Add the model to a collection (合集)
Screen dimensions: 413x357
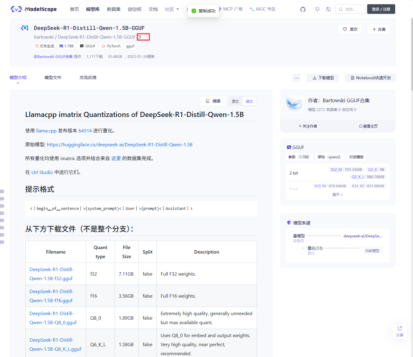379,29
